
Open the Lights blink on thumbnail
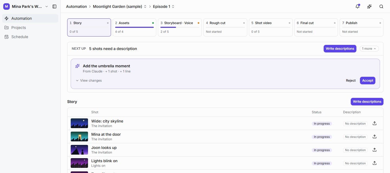[x=79, y=163]
